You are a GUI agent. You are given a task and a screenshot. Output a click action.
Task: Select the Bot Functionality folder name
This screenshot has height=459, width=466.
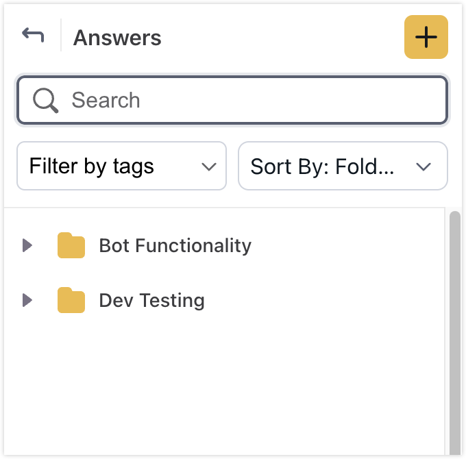pos(175,246)
